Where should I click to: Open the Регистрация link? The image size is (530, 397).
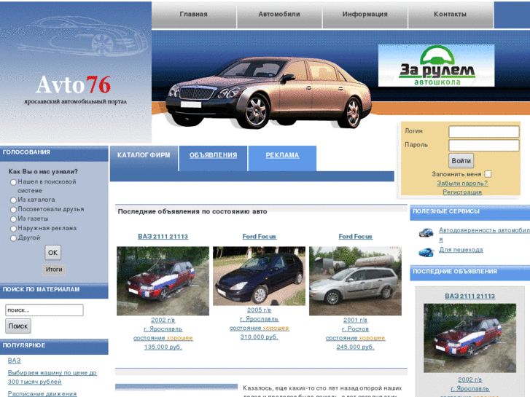click(462, 192)
